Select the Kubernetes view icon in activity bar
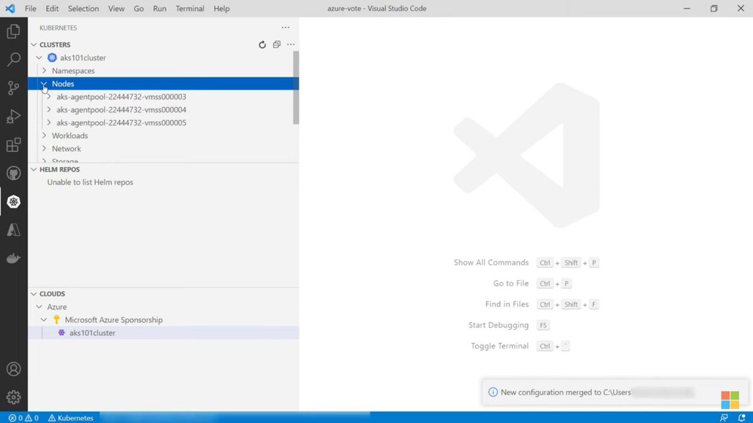This screenshot has width=753, height=423. coord(13,201)
